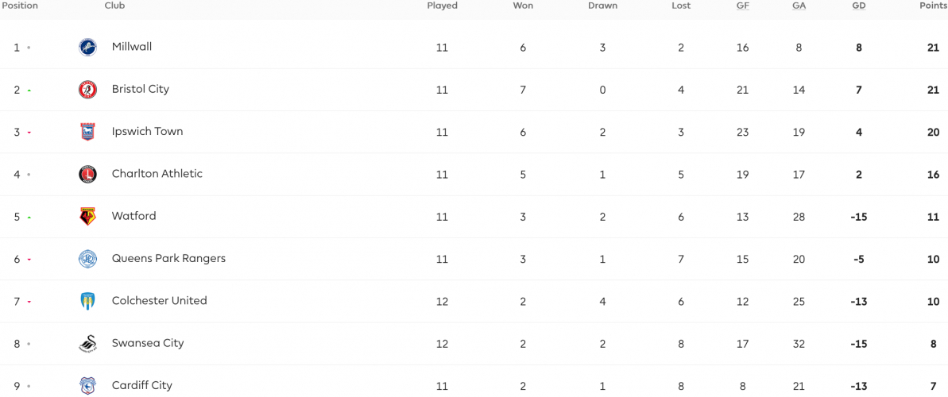Viewport: 948px width, 397px height.
Task: Select the GD column header
Action: (x=858, y=6)
